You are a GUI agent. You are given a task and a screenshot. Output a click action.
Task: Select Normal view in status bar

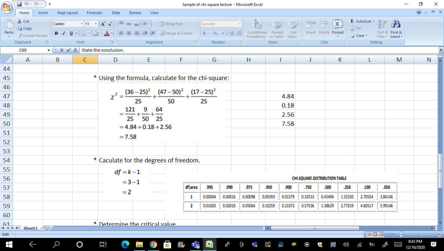tap(370, 234)
